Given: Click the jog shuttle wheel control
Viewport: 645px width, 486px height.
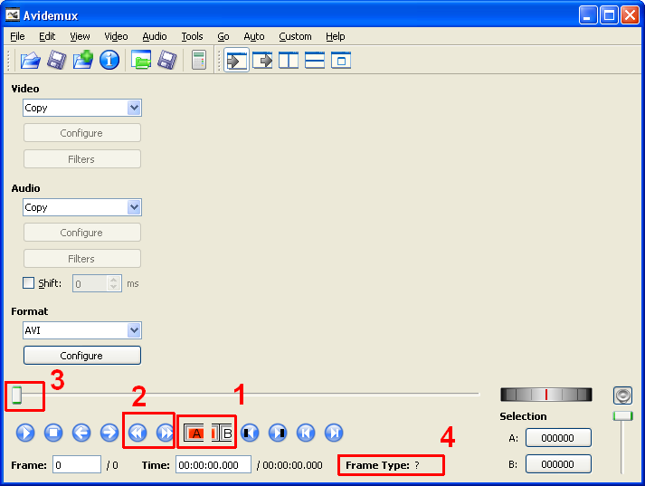Looking at the screenshot, I should click(x=546, y=395).
